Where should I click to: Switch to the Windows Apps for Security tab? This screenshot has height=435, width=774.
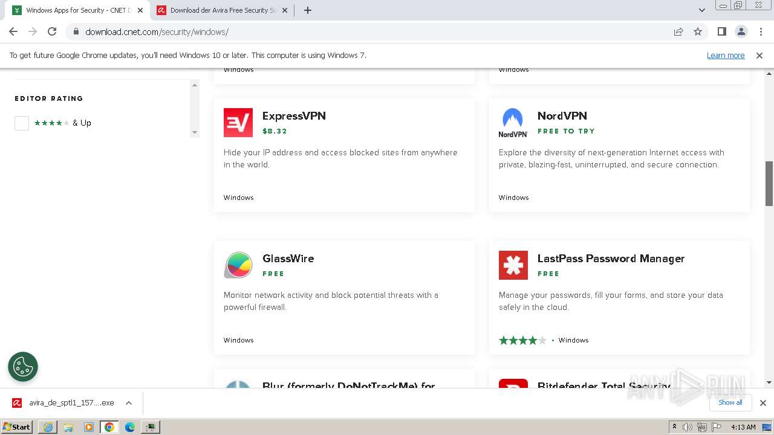point(76,10)
